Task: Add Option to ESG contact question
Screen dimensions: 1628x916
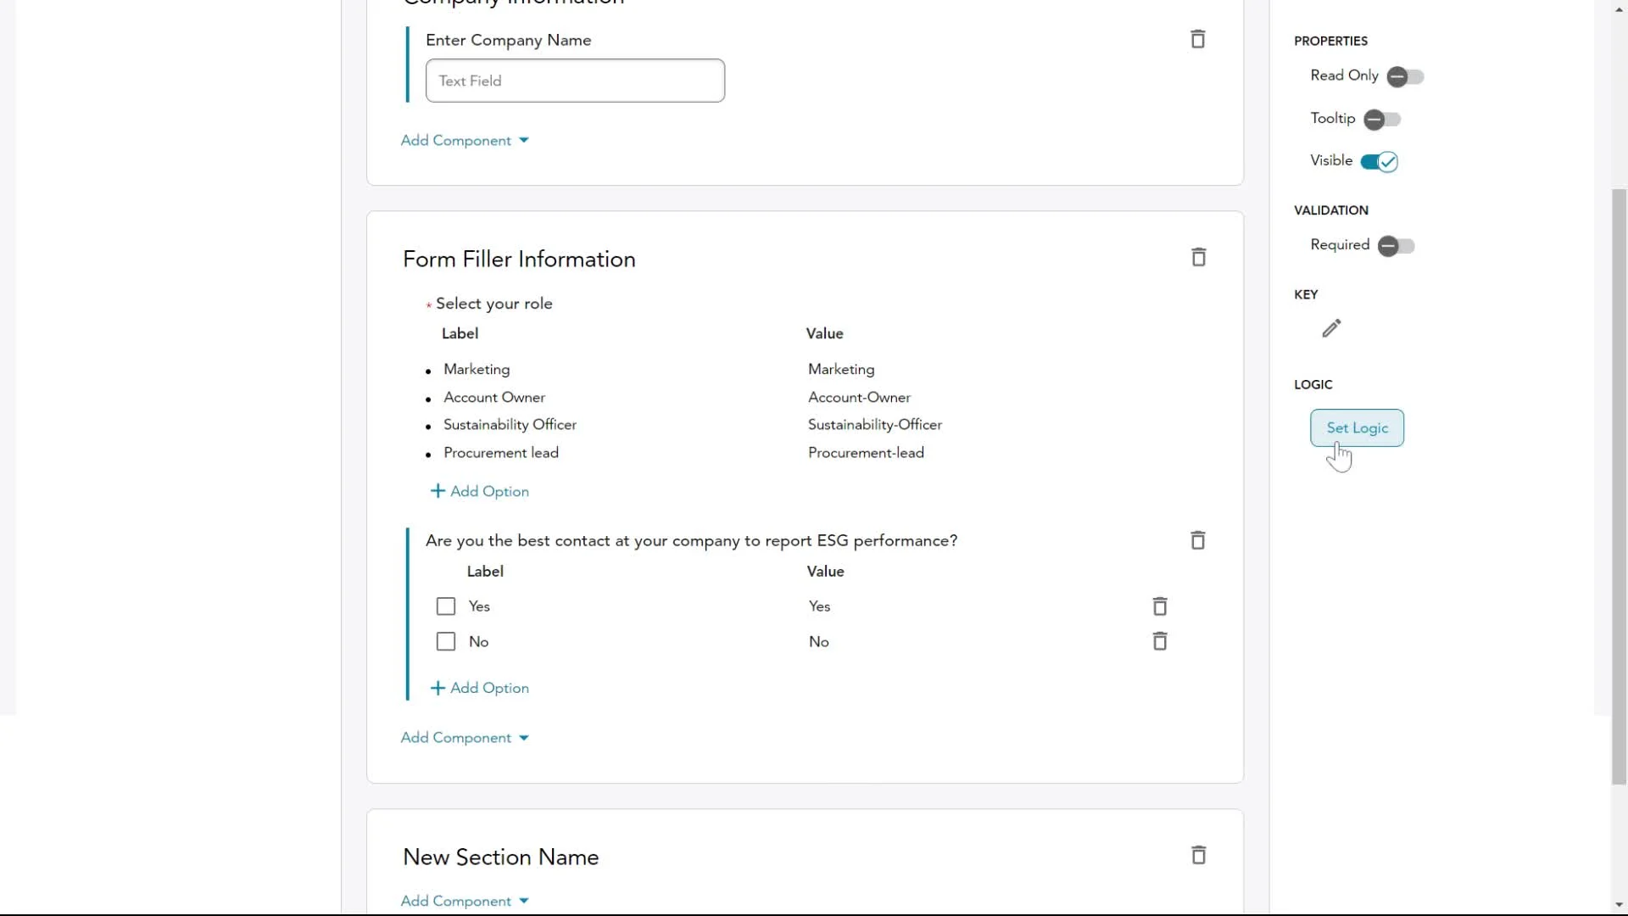Action: click(480, 688)
